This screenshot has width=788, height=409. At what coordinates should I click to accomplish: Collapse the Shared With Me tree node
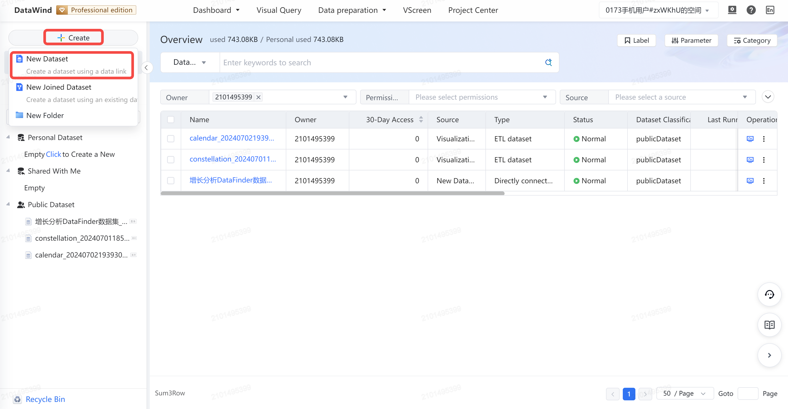coord(8,171)
